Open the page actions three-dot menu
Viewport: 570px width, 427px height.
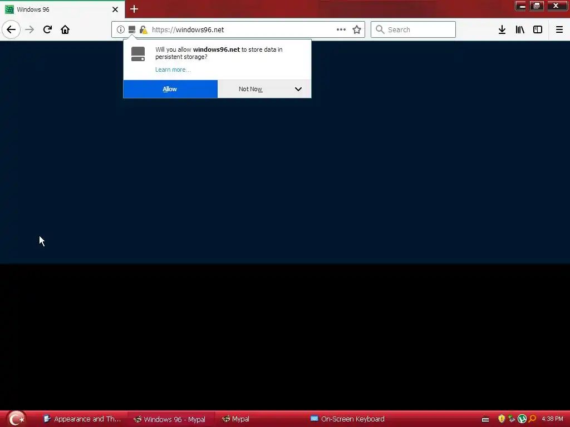(x=341, y=29)
